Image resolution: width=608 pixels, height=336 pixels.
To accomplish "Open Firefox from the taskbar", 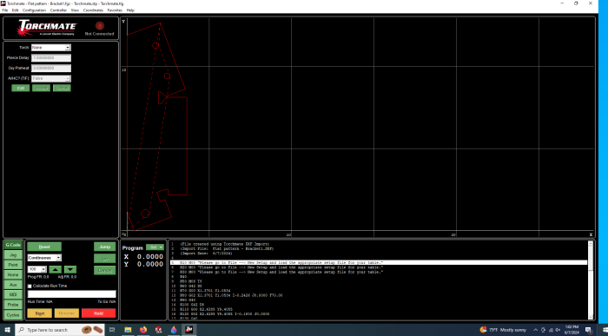I will 143,330.
